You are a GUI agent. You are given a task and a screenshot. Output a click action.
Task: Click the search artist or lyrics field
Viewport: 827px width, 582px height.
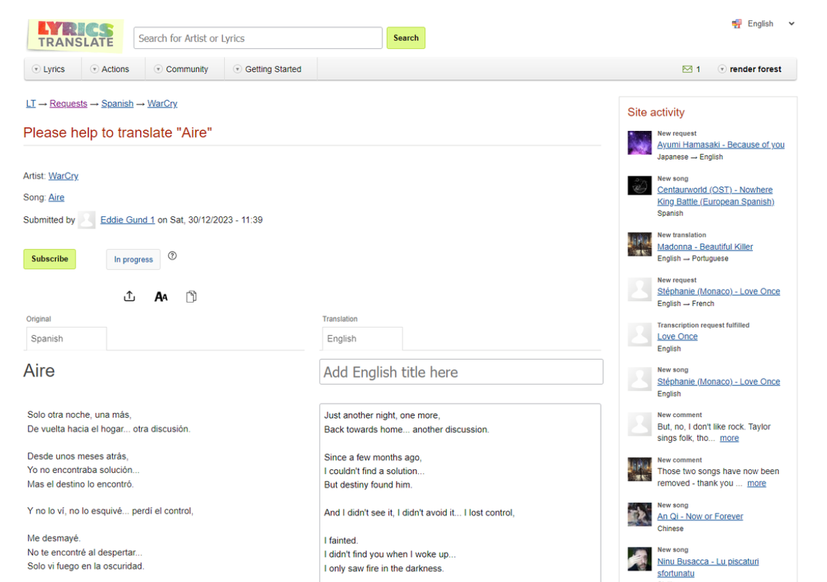click(x=258, y=38)
